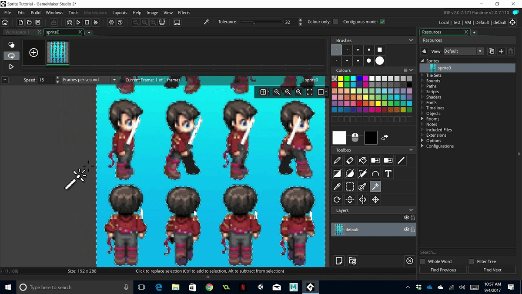
Task: Create a new project from main toolbar
Action: coord(20,22)
